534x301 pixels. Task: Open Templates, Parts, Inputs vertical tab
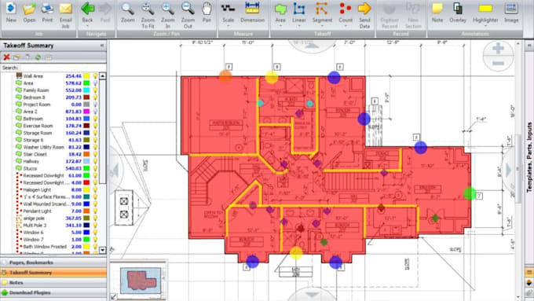click(529, 157)
